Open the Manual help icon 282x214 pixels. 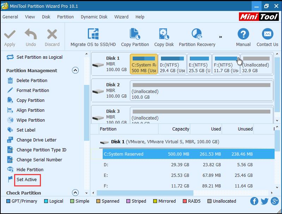pos(243,34)
